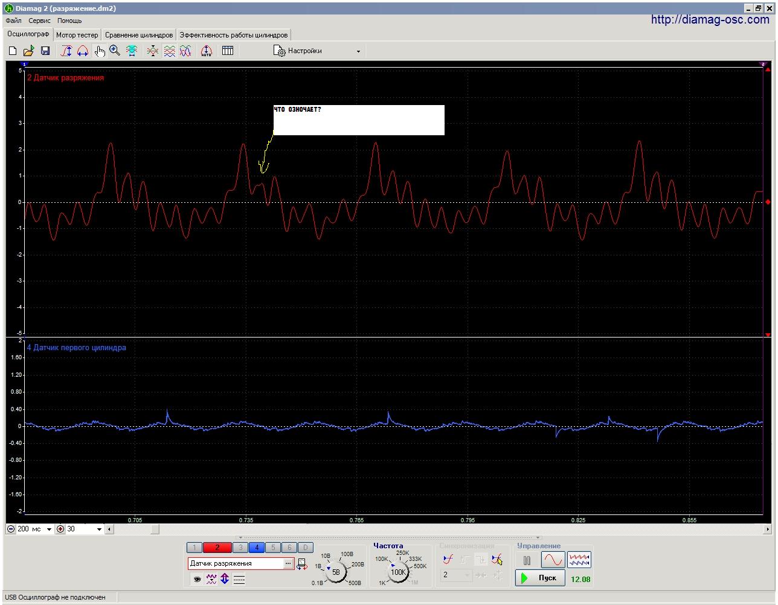Click the AUTO scale icon

[206, 51]
